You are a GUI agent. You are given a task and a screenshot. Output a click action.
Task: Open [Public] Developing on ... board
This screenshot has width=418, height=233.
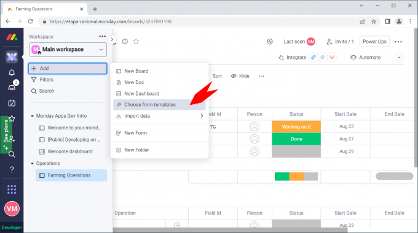click(70, 140)
